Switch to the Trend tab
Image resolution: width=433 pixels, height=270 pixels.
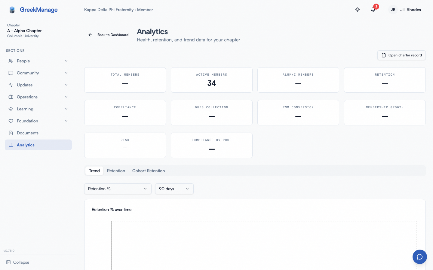94,171
